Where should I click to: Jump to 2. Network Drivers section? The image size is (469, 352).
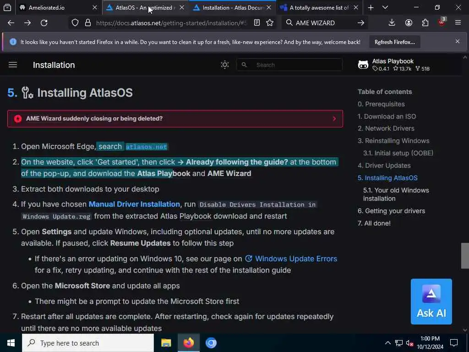(x=386, y=128)
